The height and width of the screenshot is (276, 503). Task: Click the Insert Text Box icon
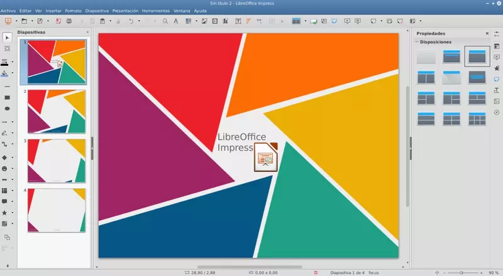pyautogui.click(x=238, y=21)
